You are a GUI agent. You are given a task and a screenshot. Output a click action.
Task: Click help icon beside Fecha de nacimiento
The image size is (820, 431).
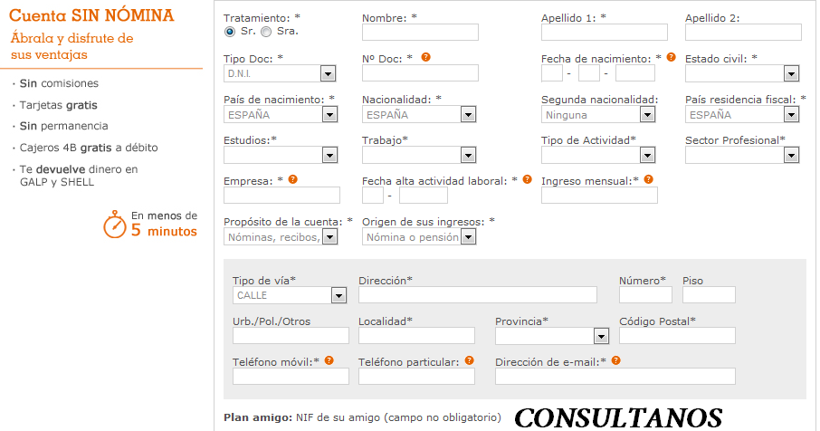pyautogui.click(x=671, y=57)
